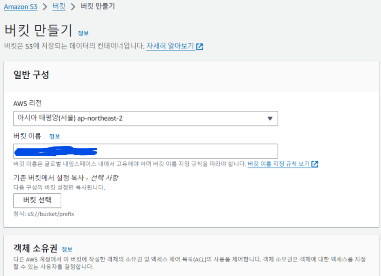Click external link icon after 자세히 알아보기

click(x=200, y=47)
